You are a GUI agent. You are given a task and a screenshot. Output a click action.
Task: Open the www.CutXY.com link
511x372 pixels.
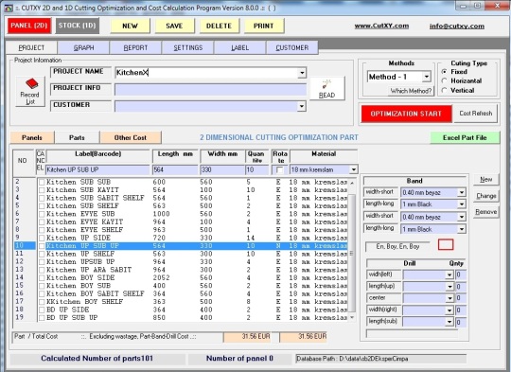(x=381, y=26)
